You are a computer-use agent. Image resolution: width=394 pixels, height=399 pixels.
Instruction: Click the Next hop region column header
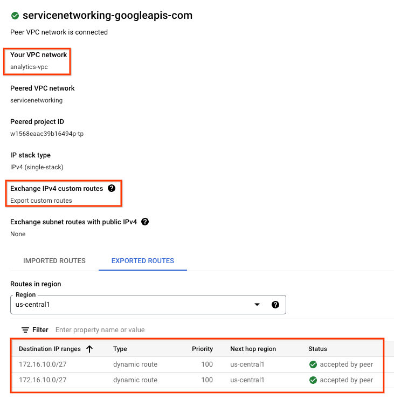tap(253, 349)
